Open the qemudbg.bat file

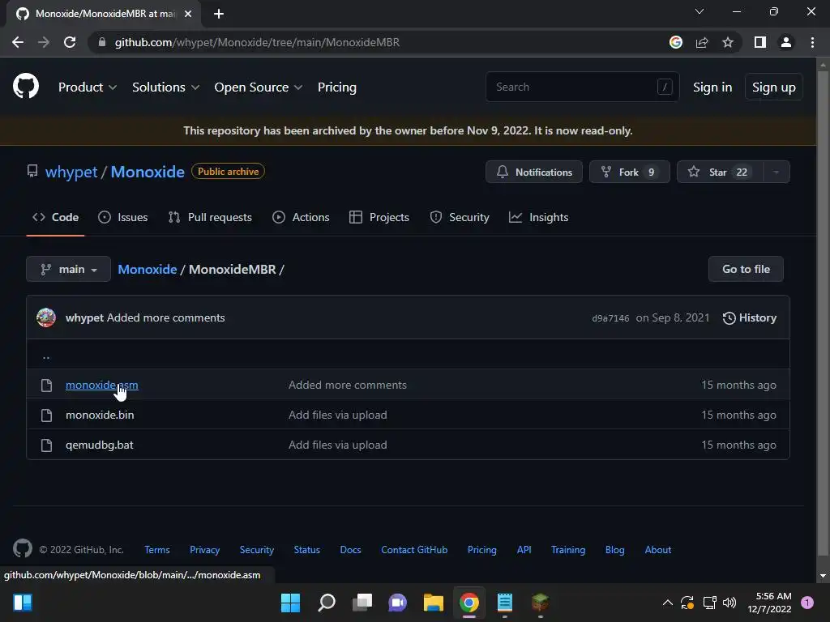tap(100, 445)
